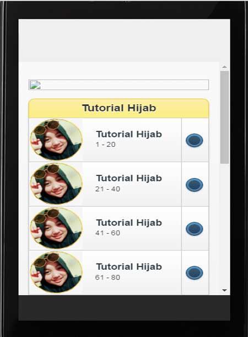Click blue circle icon for Tutorial Hijab 1 - 20
The width and height of the screenshot is (248, 337).
[195, 140]
